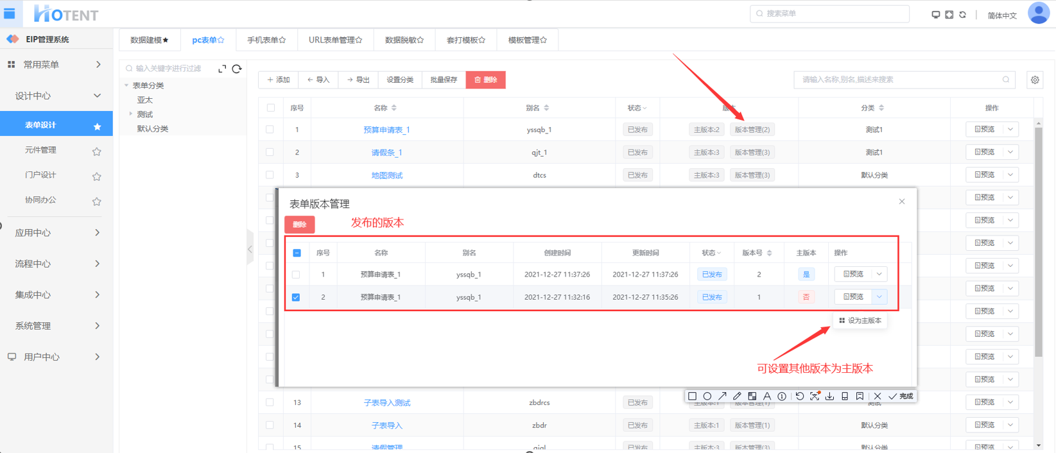1056x453 pixels.
Task: Select the pencil tool in screenshot toolbar
Action: pos(737,397)
